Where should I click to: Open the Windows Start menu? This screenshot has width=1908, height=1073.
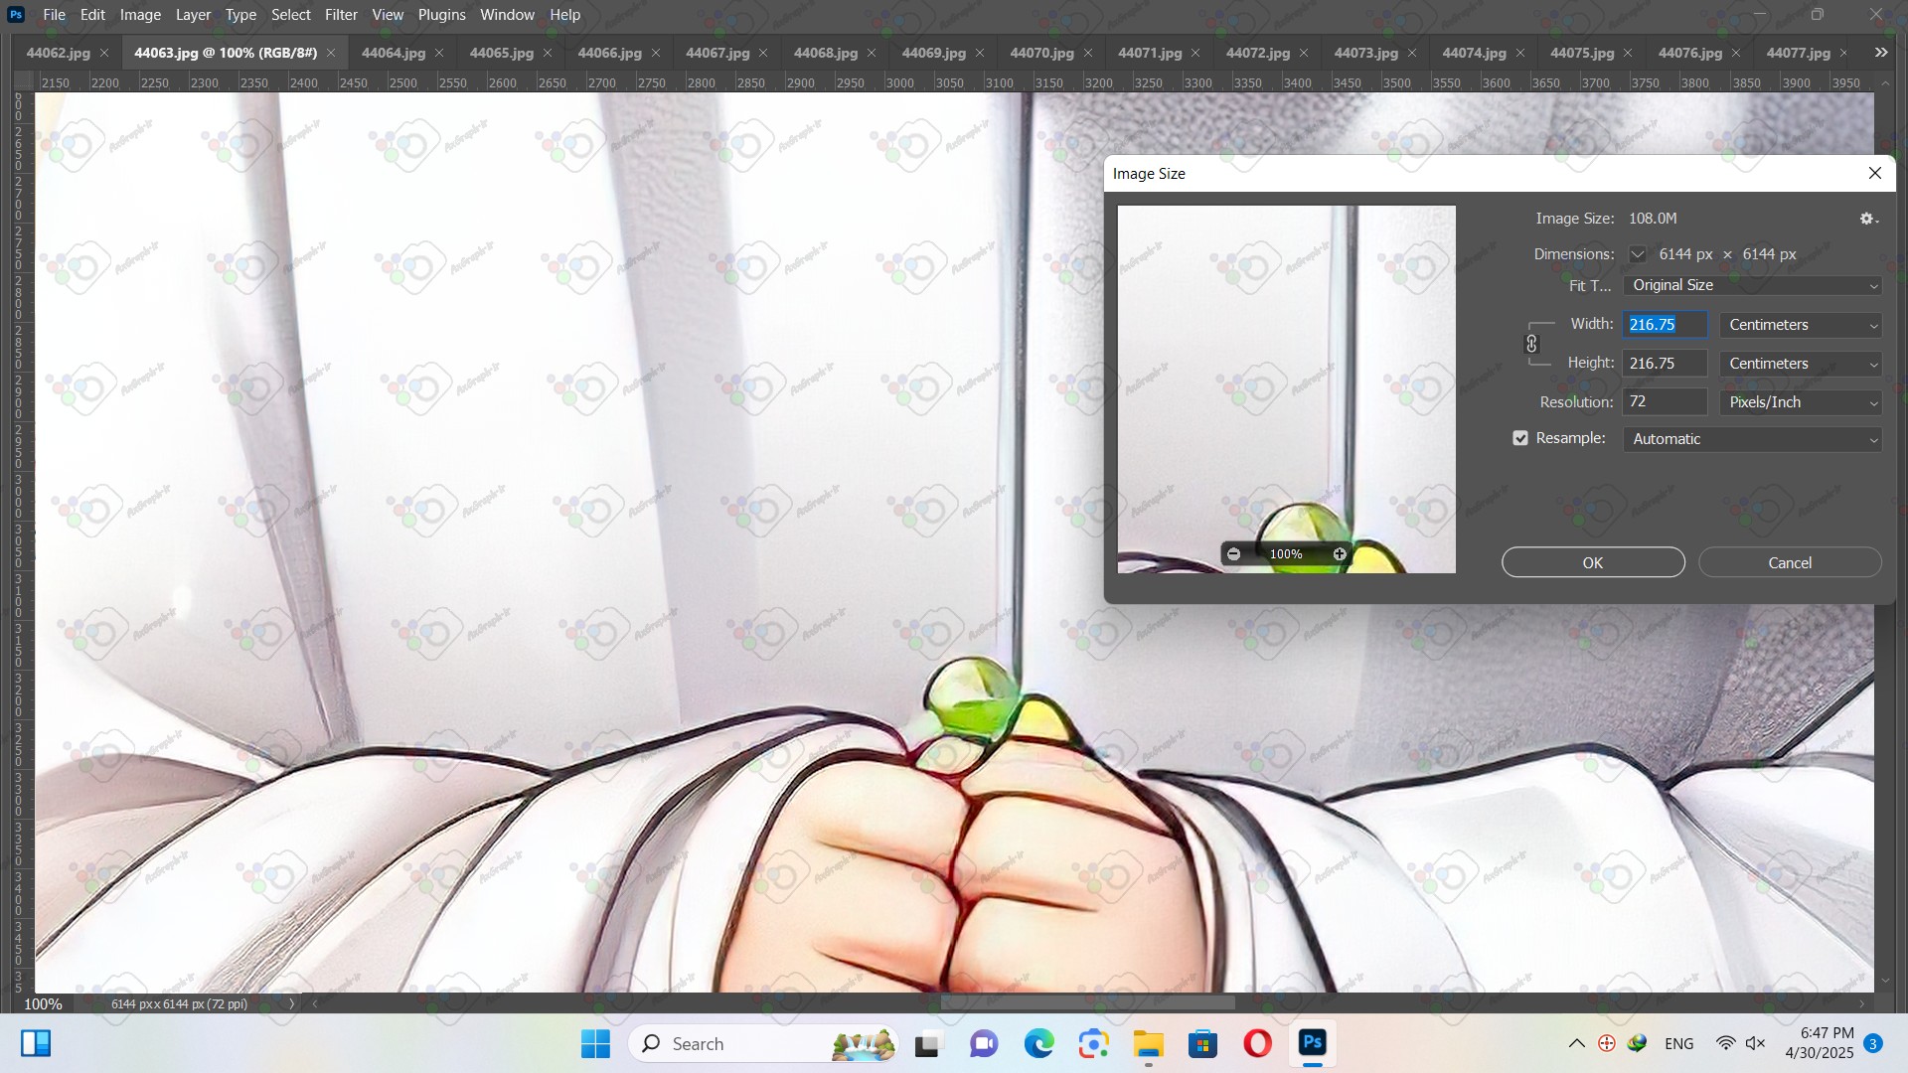coord(595,1043)
